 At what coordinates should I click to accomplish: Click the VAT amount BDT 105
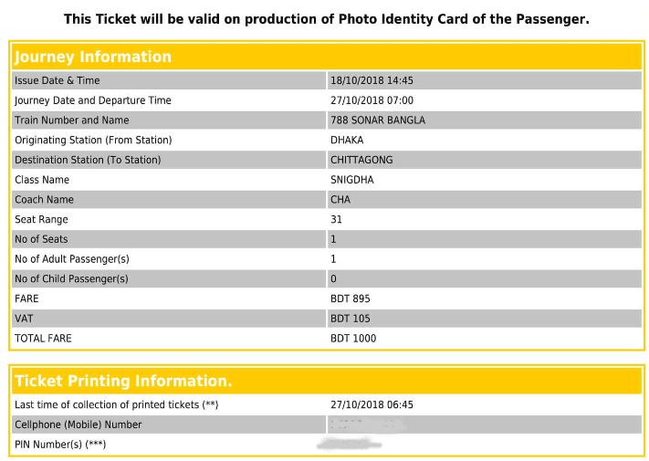(x=351, y=319)
